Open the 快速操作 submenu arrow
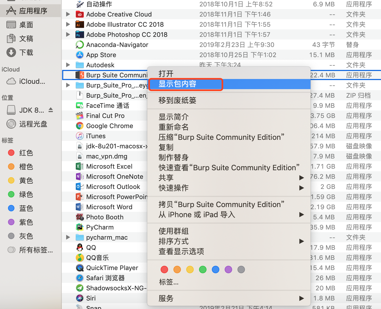 coord(301,188)
